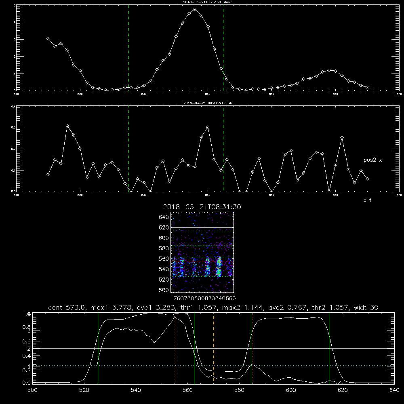Screen dimensions: 404x404
Task: Select the last green vertical line near 615
Action: pos(329,348)
